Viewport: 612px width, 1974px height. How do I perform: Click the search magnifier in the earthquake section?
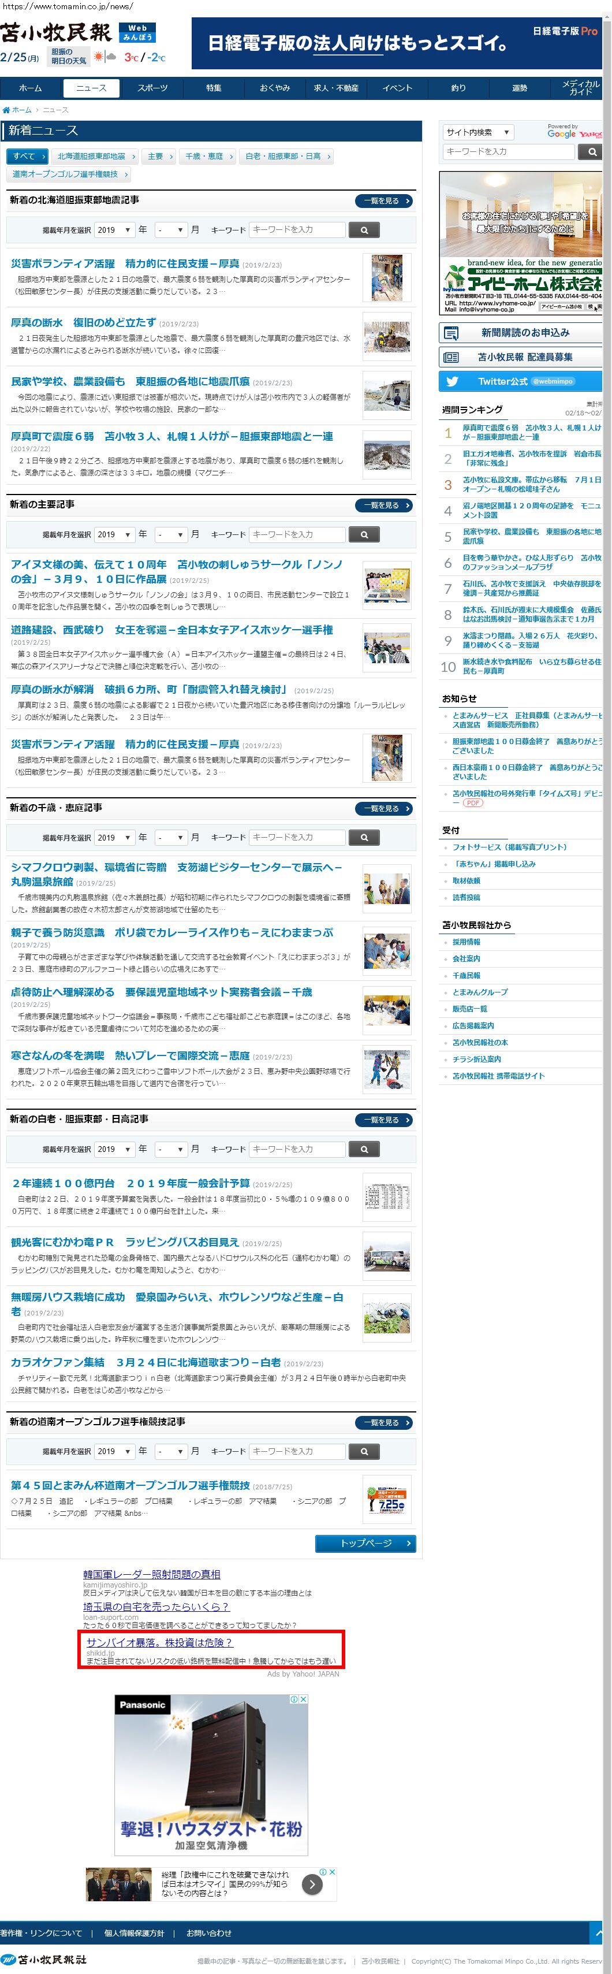pyautogui.click(x=364, y=230)
